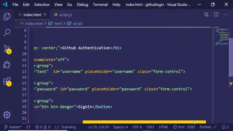Click line number 13 in gutter
The image size is (233, 131).
pos(24,71)
